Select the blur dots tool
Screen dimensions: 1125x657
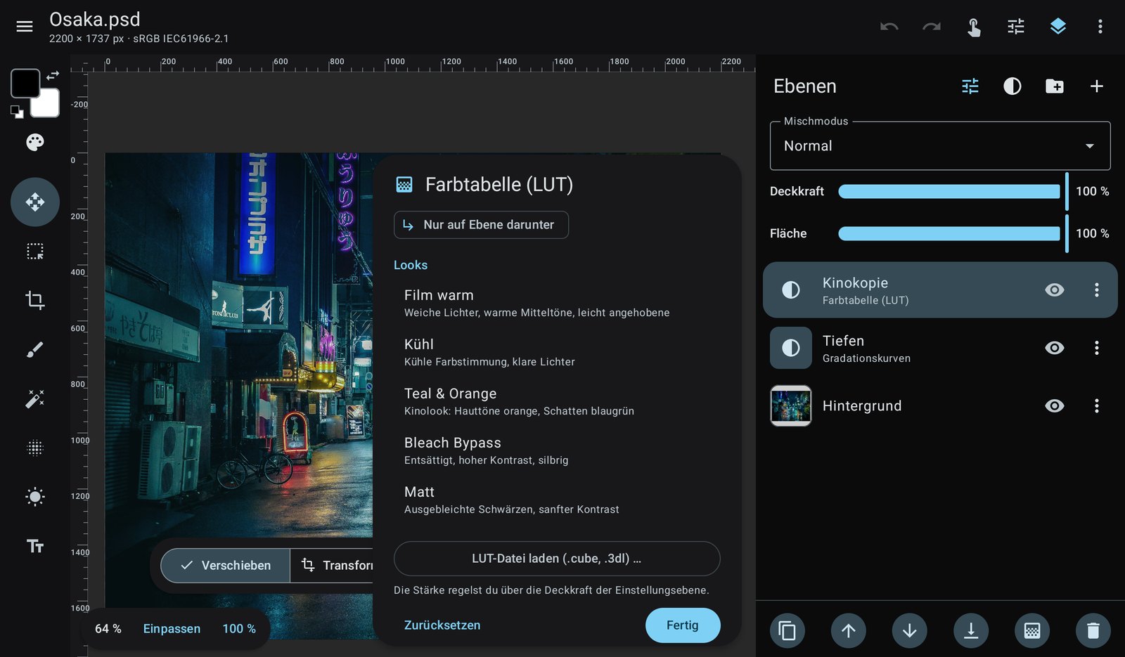pyautogui.click(x=35, y=448)
